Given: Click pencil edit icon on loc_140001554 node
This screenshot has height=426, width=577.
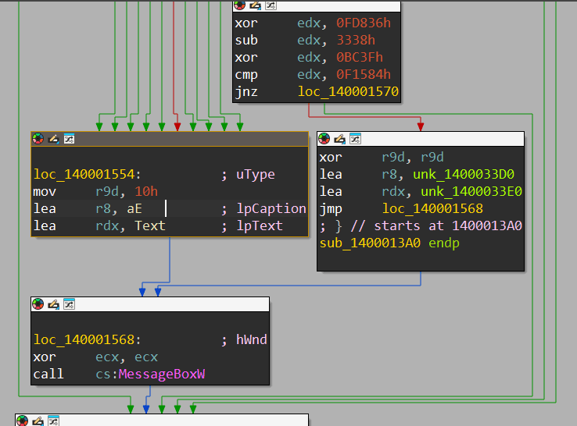Looking at the screenshot, I should (x=53, y=139).
